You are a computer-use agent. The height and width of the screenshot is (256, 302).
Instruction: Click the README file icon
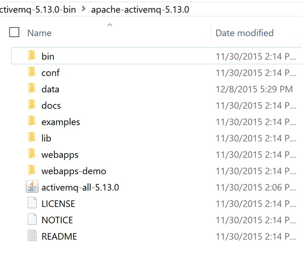(32, 236)
